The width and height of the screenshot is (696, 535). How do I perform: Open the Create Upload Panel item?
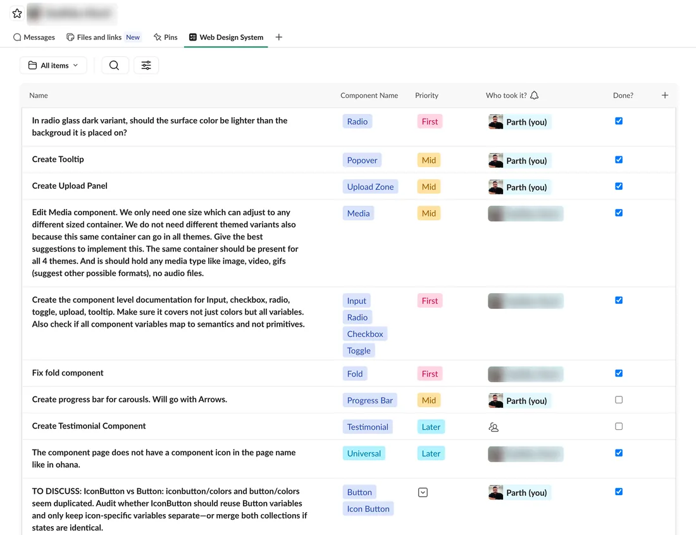point(70,186)
